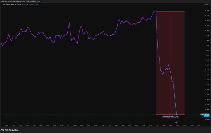Click the 70.0000 price axis label
The width and height of the screenshot is (211, 133).
point(207,70)
